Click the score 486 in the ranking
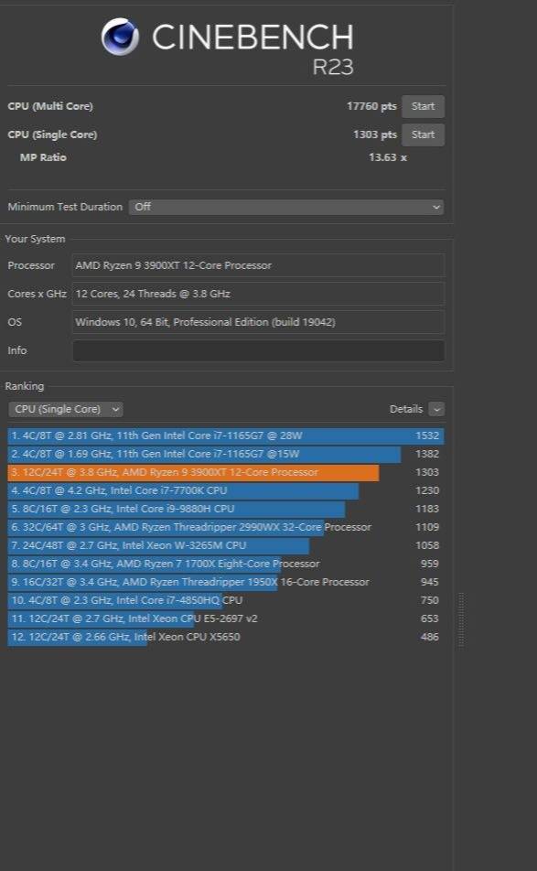Screen dimensions: 537x871 click(430, 637)
